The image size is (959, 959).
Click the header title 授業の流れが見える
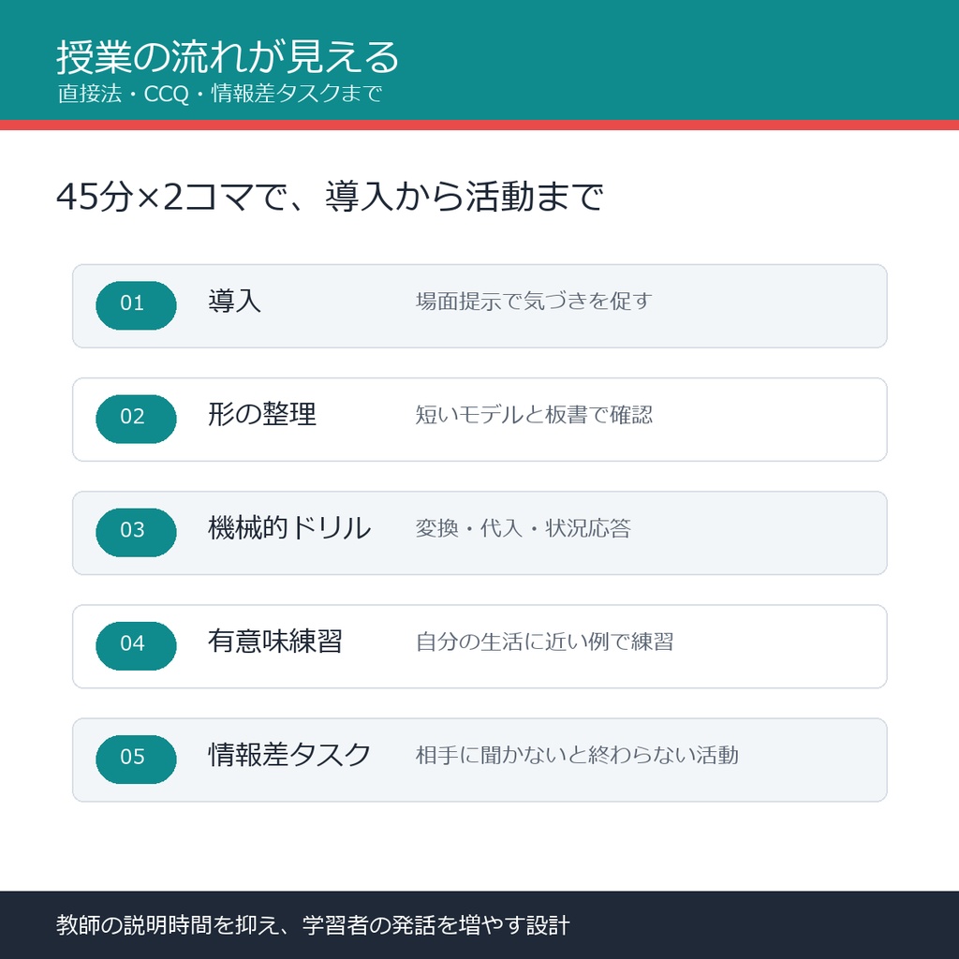[x=228, y=57]
